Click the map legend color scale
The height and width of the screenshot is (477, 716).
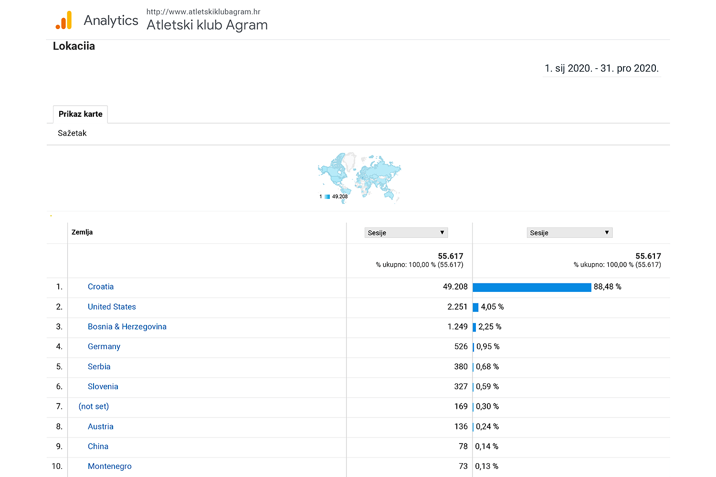(x=327, y=197)
